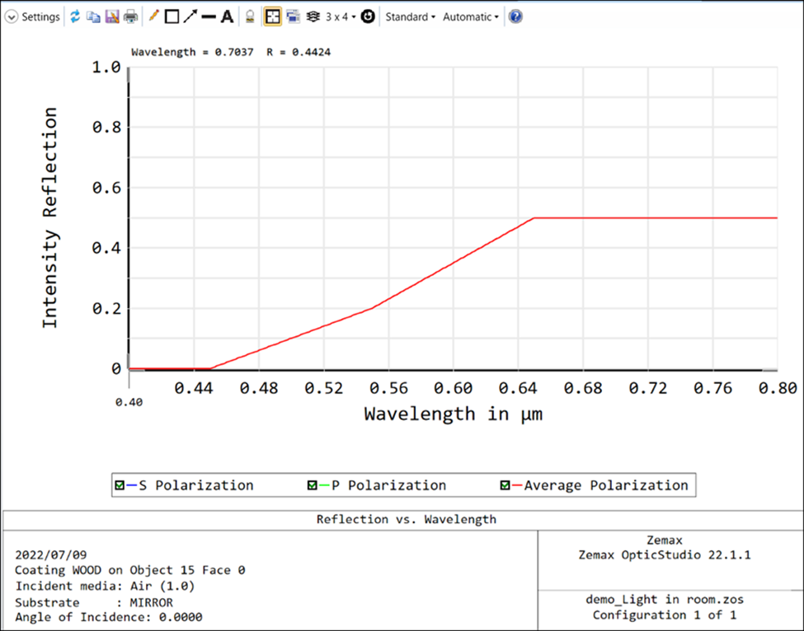Image resolution: width=804 pixels, height=631 pixels.
Task: Select the arrow drawing tool
Action: pyautogui.click(x=190, y=16)
